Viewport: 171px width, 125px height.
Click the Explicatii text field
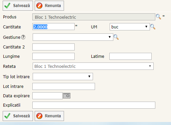pyautogui.click(x=94, y=105)
